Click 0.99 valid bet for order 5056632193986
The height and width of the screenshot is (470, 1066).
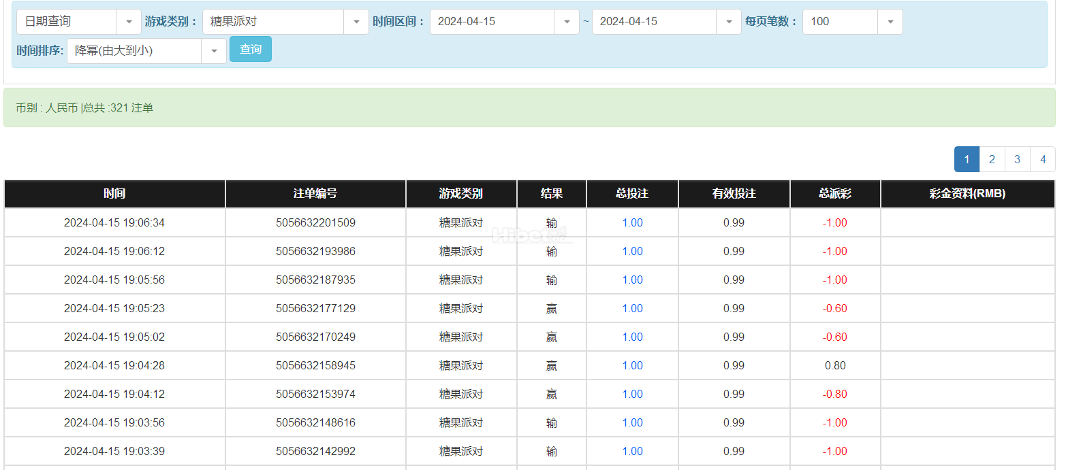coord(734,252)
